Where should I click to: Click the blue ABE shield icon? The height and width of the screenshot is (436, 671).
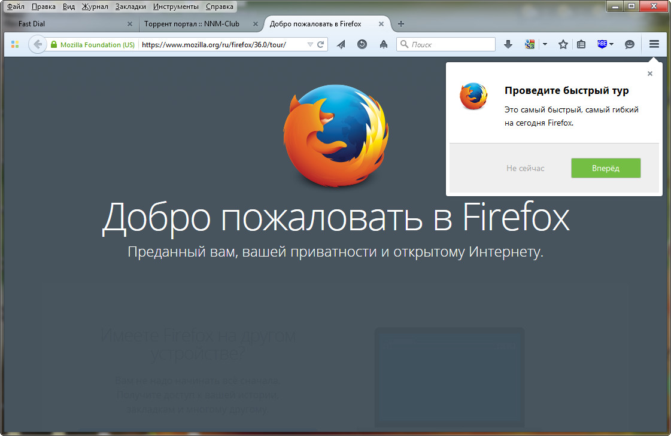click(x=602, y=44)
